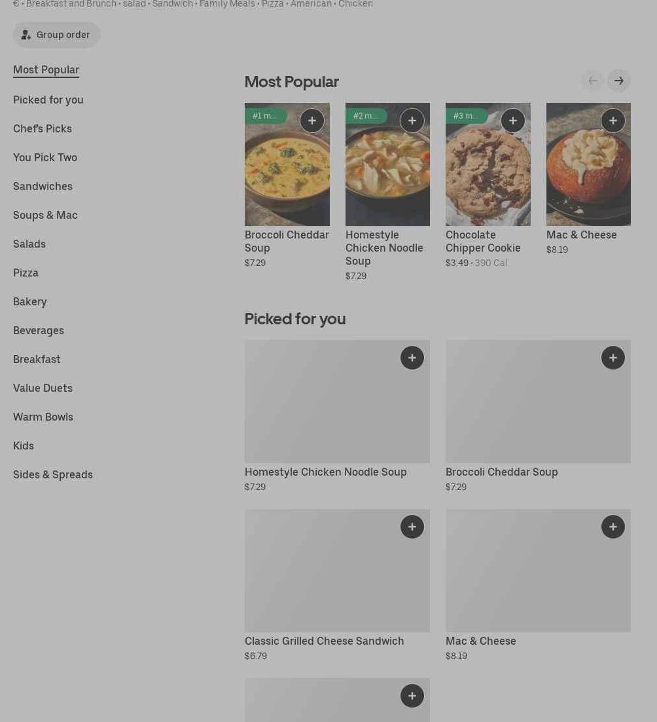This screenshot has height=722, width=657.
Task: Navigate to Beverages category
Action: tap(39, 330)
